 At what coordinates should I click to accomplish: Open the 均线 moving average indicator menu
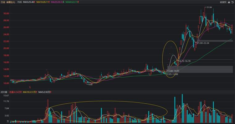[x=19, y=2]
